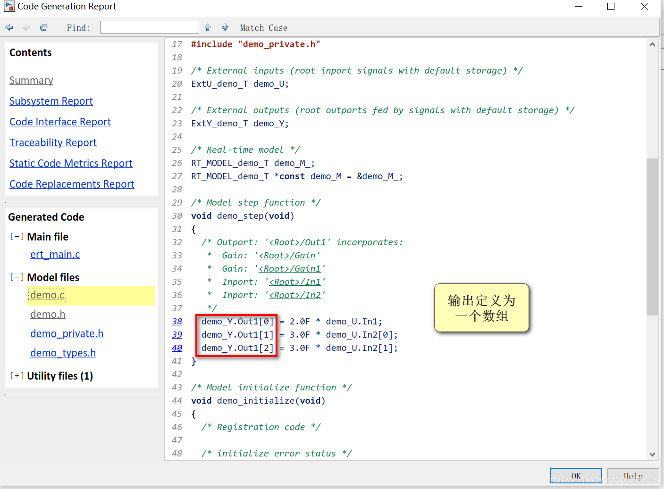Click the forward navigation arrow icon
The image size is (664, 489).
pos(26,28)
